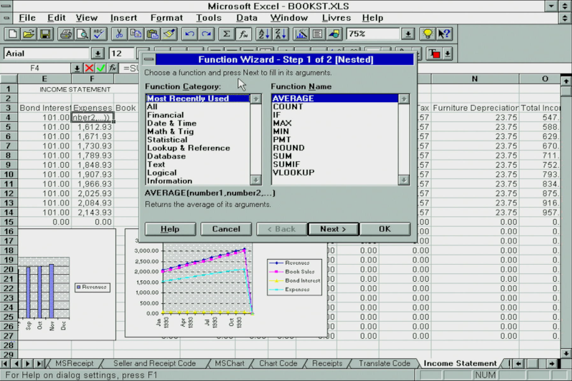Open the Data menu
This screenshot has height=381, width=572.
[247, 17]
